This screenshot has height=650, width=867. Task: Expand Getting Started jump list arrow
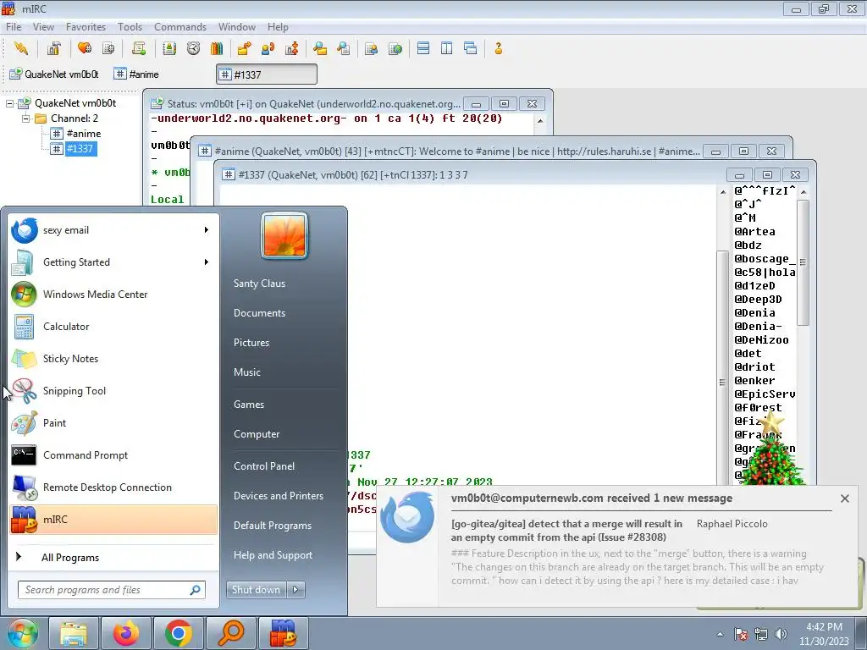pyautogui.click(x=207, y=262)
